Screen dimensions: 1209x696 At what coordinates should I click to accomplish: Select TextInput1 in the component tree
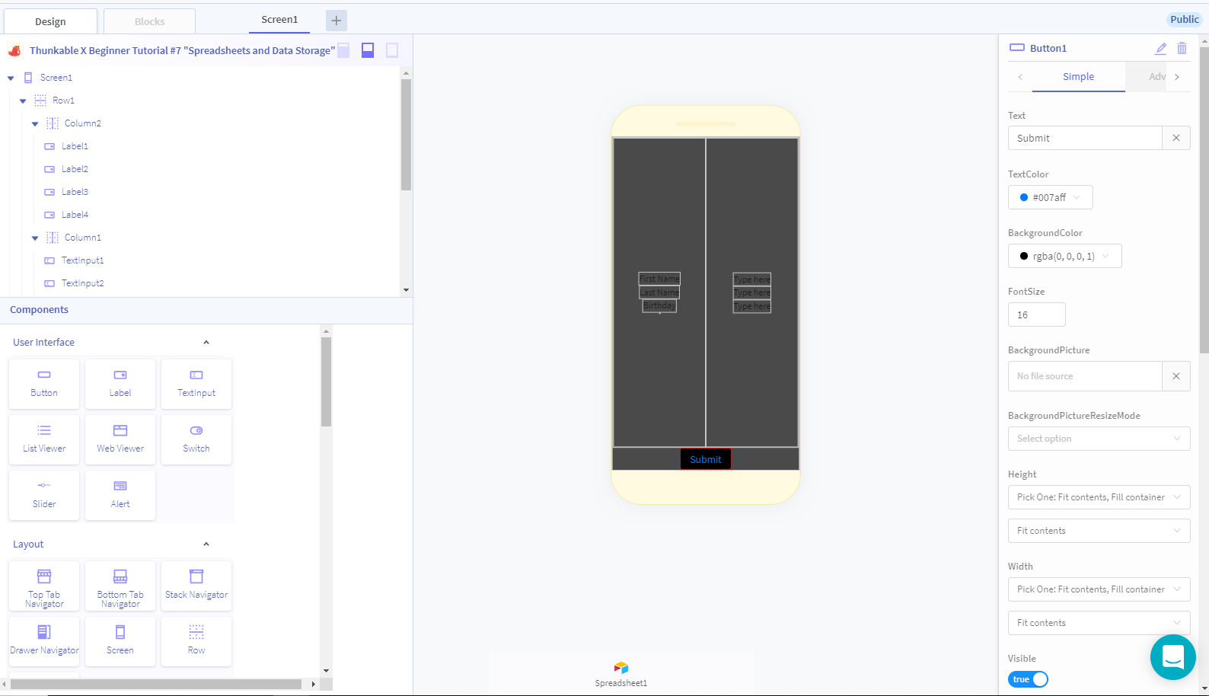pyautogui.click(x=82, y=260)
